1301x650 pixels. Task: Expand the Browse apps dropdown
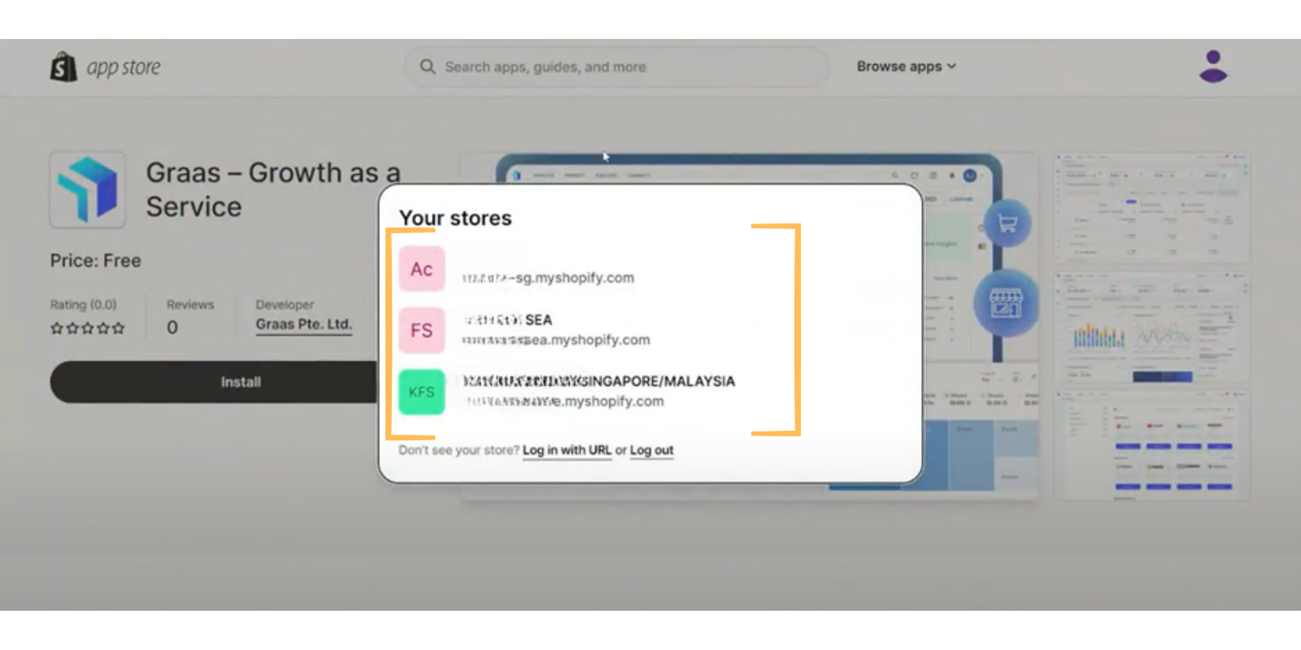coord(907,67)
